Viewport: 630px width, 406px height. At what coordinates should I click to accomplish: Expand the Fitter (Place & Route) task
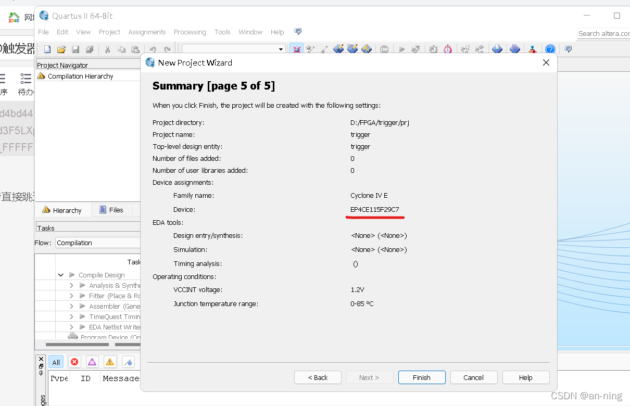pos(71,296)
